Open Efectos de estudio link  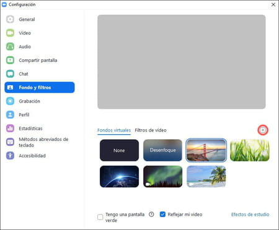pyautogui.click(x=250, y=215)
